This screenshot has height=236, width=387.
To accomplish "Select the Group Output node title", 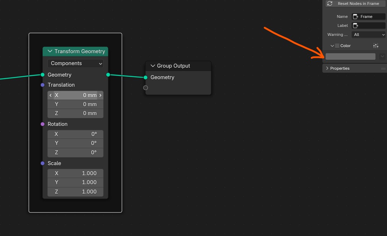I will click(174, 66).
